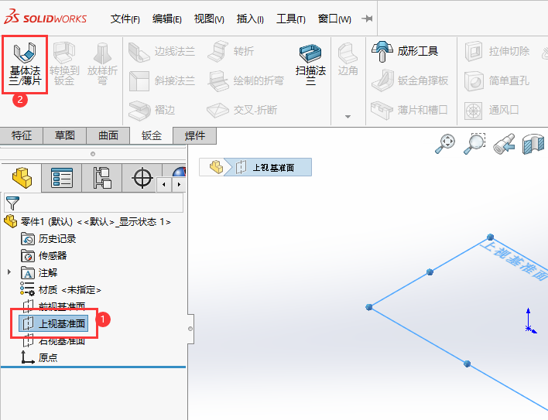Select Simple Hole (简单直孔) tool
The width and height of the screenshot is (548, 420).
pyautogui.click(x=497, y=81)
